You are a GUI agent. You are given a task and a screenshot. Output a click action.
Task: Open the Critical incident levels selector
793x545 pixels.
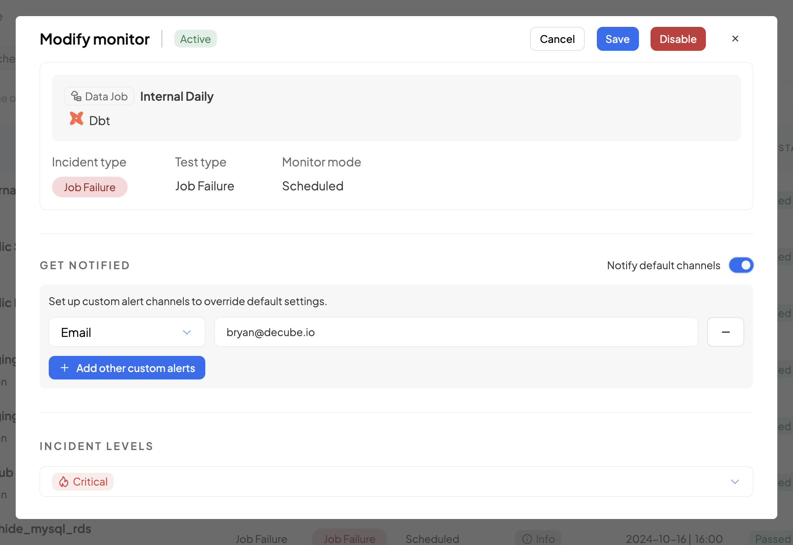click(396, 481)
